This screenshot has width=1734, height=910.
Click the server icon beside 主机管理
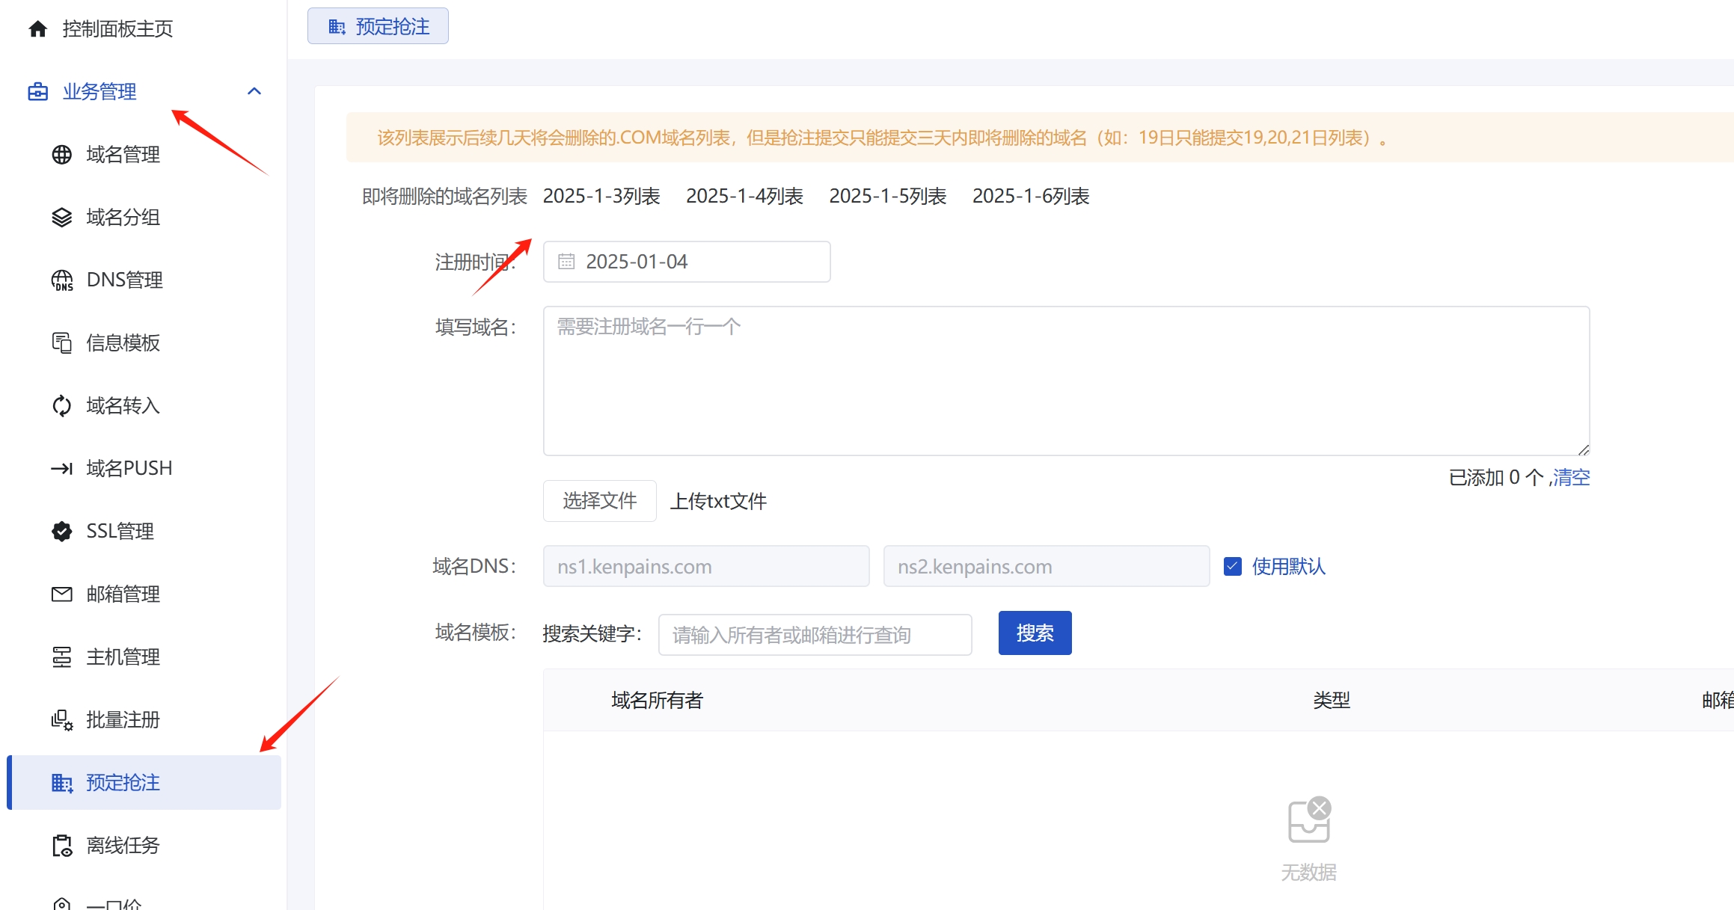(x=61, y=657)
